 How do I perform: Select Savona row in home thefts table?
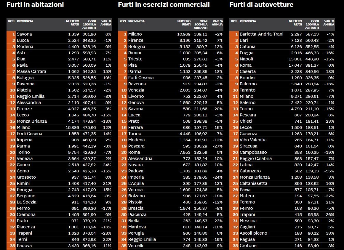59,34
